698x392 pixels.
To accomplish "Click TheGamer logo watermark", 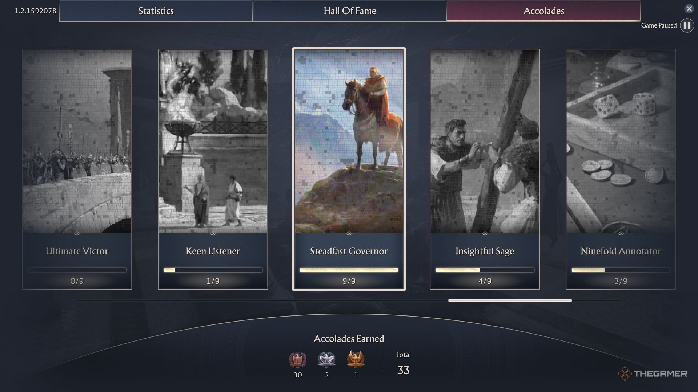I will tap(652, 373).
